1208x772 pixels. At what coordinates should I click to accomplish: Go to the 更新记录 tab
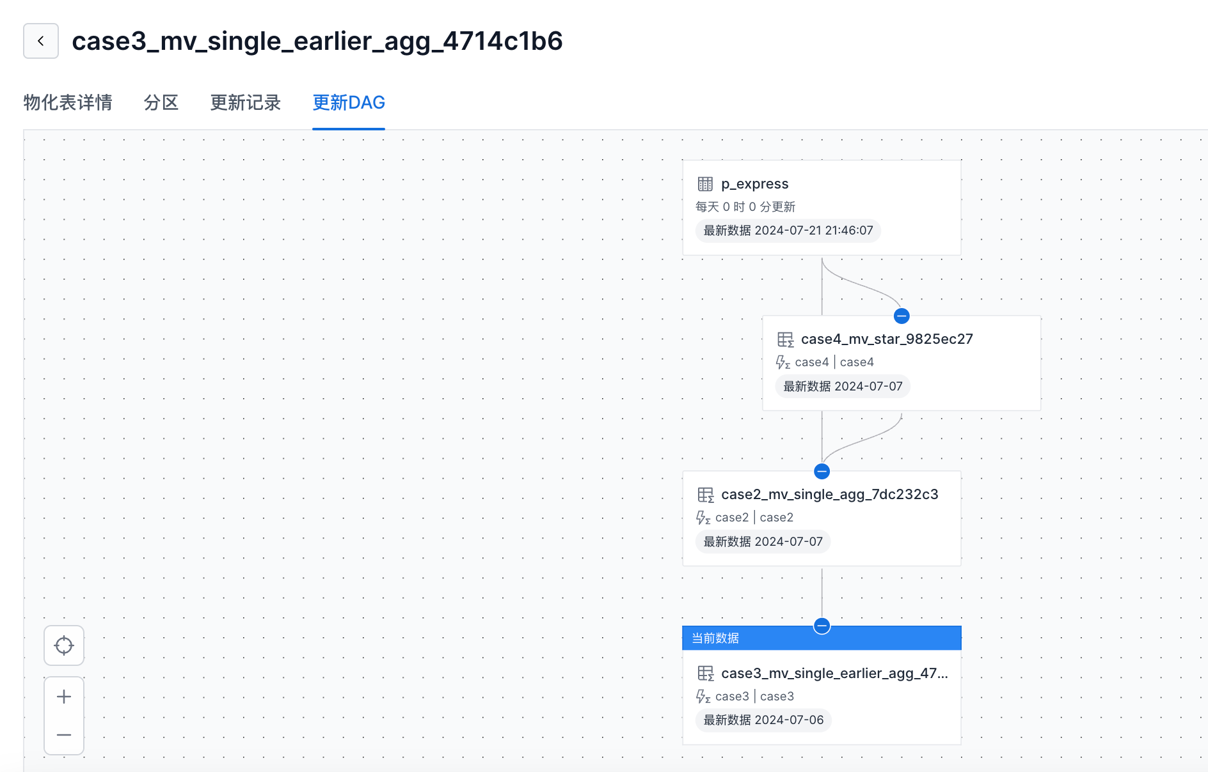[246, 102]
